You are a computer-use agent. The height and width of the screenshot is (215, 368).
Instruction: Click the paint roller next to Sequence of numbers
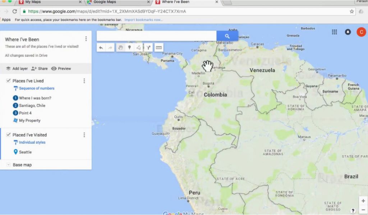(16, 89)
